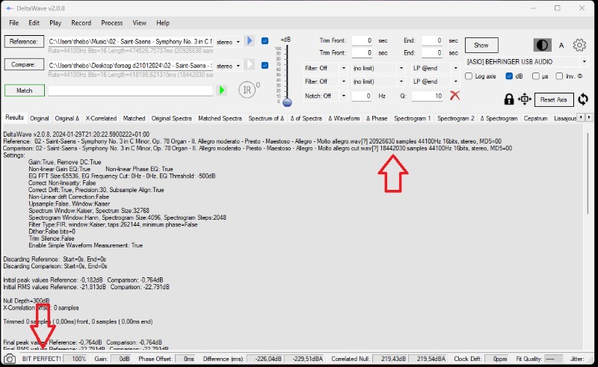The width and height of the screenshot is (598, 367).
Task: Play the Compare audio file
Action: (250, 64)
